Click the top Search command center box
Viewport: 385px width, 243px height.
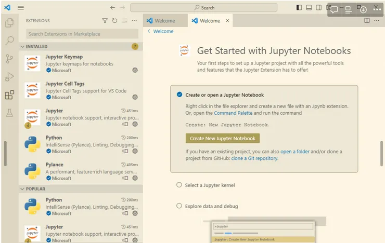[203, 8]
